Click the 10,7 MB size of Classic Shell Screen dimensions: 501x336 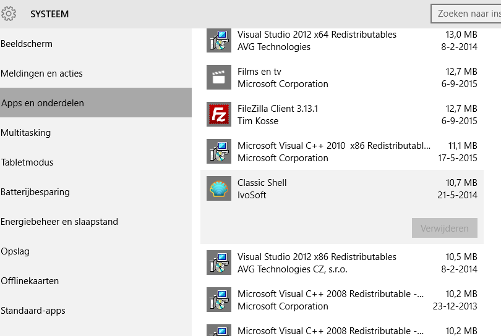461,183
